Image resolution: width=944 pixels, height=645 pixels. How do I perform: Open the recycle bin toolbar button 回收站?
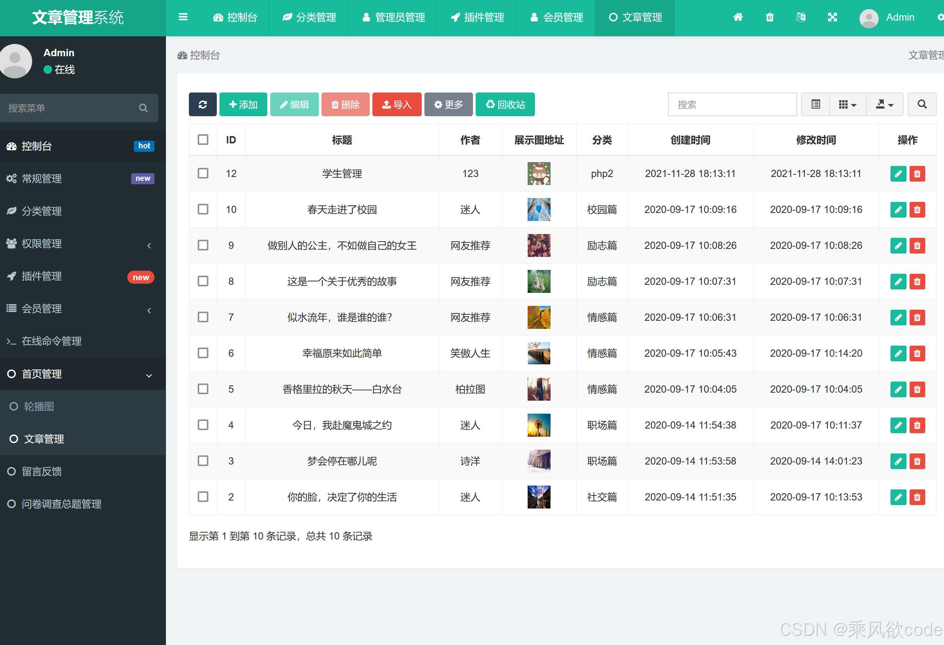[505, 104]
